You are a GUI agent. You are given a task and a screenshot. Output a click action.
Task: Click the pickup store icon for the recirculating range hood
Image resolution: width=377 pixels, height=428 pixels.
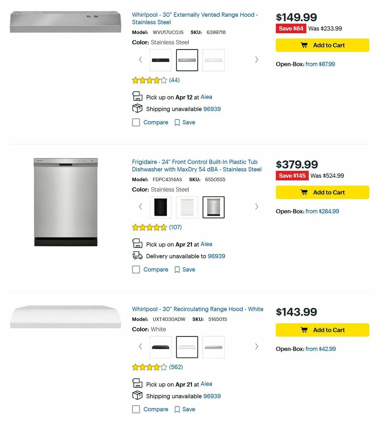pyautogui.click(x=137, y=383)
